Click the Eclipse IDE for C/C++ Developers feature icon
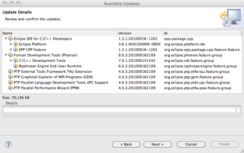The width and height of the screenshot is (244, 153). coord(11,39)
